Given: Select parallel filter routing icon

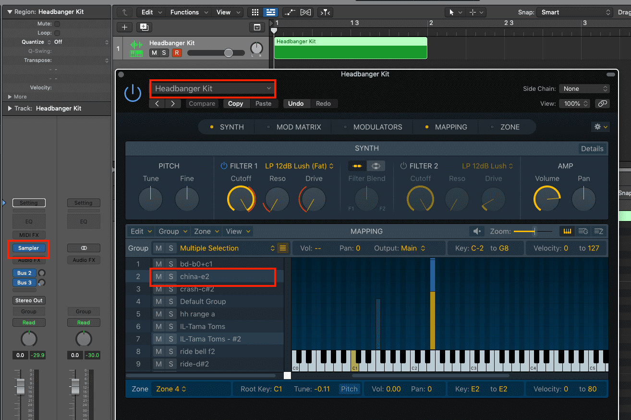Looking at the screenshot, I should [376, 166].
